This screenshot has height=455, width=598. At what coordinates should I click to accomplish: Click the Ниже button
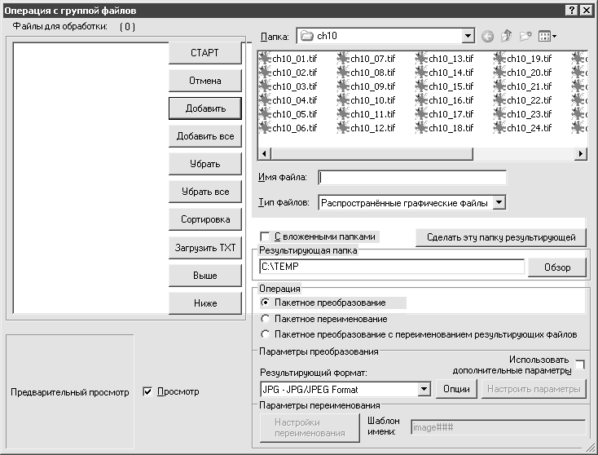[x=204, y=303]
